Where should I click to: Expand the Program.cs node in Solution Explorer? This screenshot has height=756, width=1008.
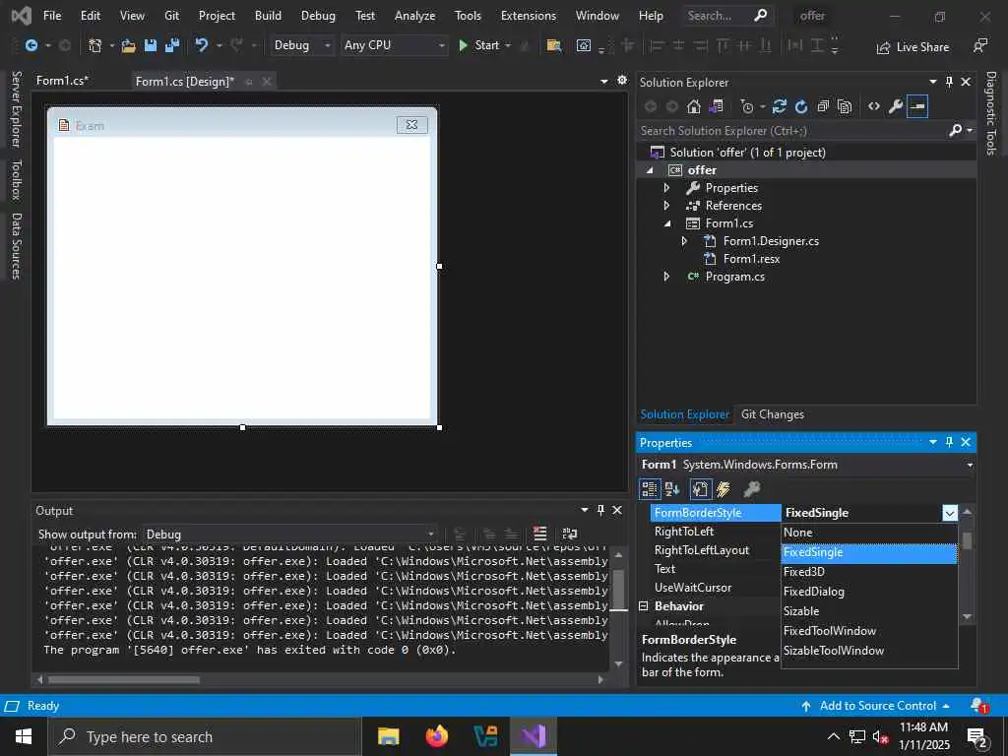666,277
